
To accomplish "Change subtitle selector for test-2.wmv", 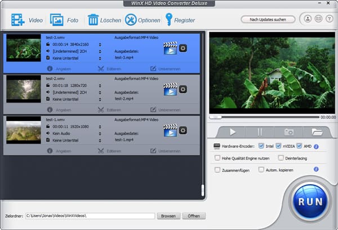I will coord(100,99).
